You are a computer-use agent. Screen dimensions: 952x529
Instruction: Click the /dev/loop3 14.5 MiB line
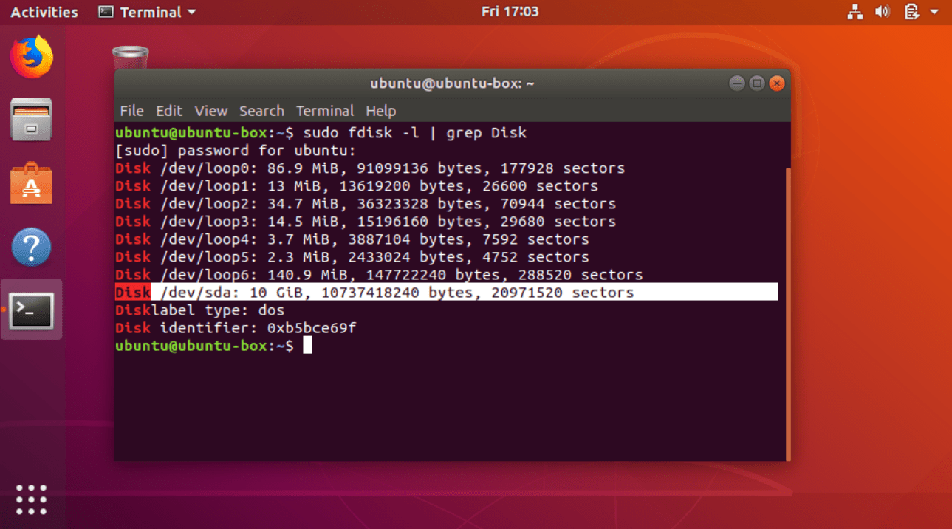(366, 222)
